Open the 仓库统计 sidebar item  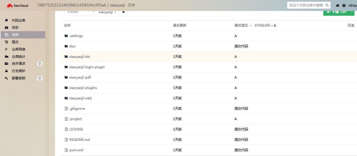click(x=23, y=56)
